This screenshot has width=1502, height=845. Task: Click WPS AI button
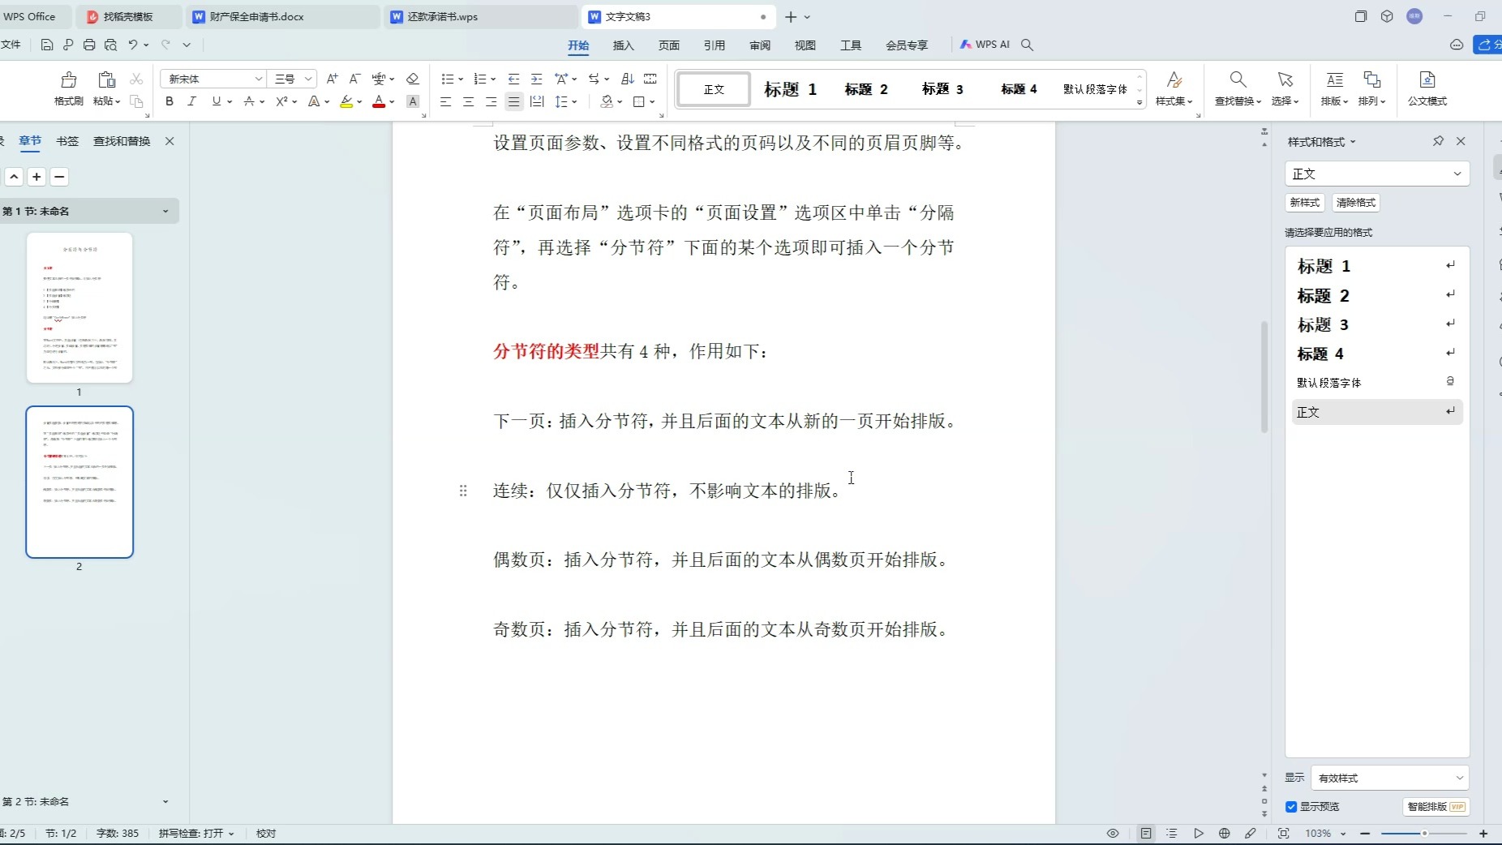pyautogui.click(x=985, y=45)
